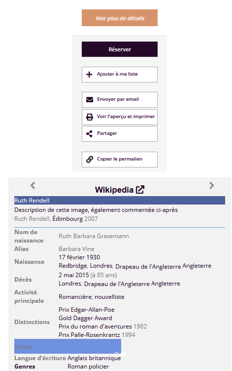
Task: Select the first carousel dot indicator
Action: click(117, 354)
